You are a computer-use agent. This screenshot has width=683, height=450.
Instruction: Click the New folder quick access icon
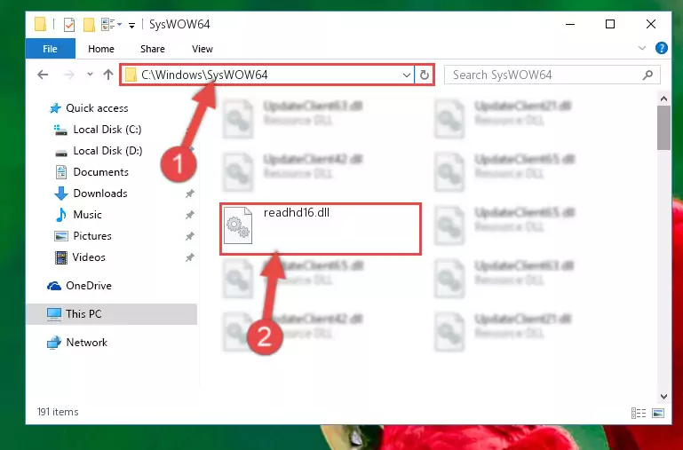(x=89, y=24)
